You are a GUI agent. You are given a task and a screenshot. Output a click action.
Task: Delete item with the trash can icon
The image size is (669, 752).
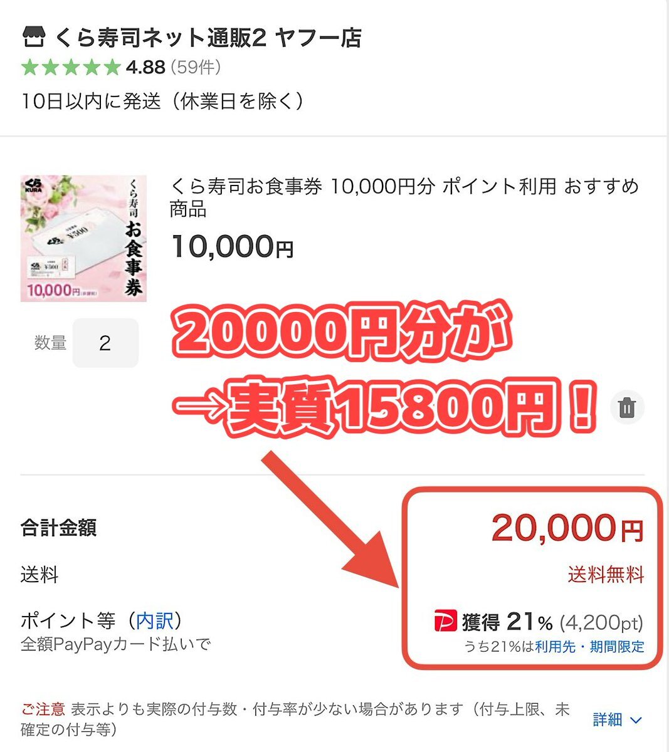(626, 407)
